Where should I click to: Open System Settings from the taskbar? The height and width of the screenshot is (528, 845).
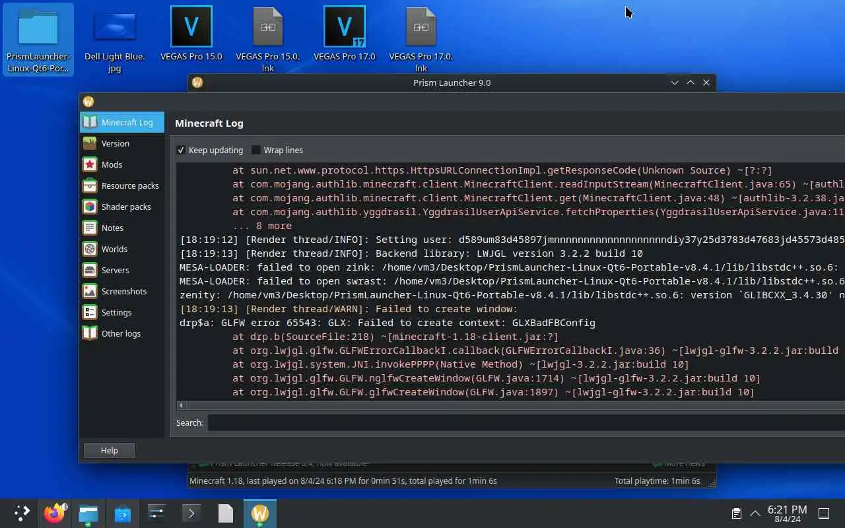point(157,513)
